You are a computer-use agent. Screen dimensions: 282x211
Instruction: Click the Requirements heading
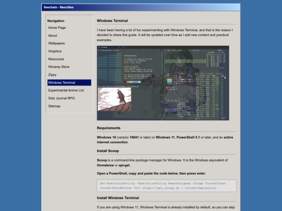coord(109,128)
